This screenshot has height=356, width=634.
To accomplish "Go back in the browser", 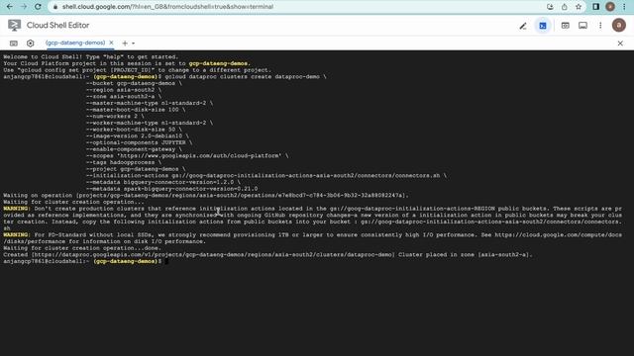I will click(x=10, y=7).
